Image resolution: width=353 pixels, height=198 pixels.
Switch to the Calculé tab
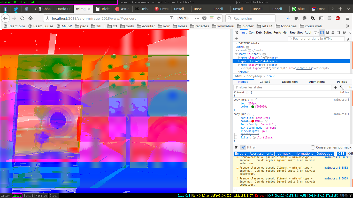(x=265, y=82)
